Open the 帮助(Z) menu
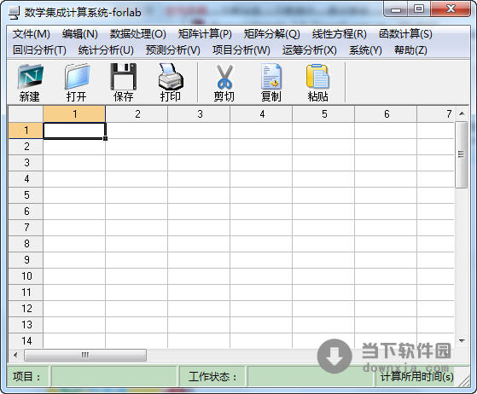The width and height of the screenshot is (477, 394). [410, 50]
